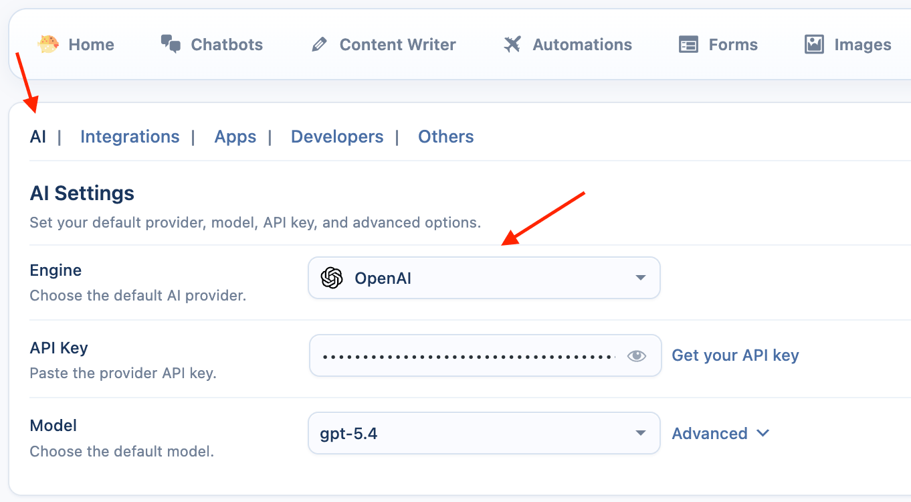Viewport: 911px width, 502px height.
Task: Go to the Developers tab
Action: click(x=337, y=137)
